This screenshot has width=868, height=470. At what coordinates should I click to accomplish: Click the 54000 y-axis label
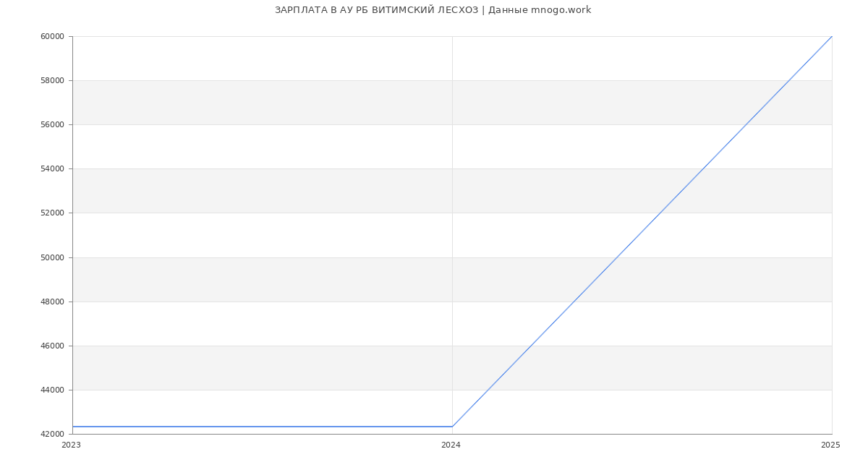52,168
